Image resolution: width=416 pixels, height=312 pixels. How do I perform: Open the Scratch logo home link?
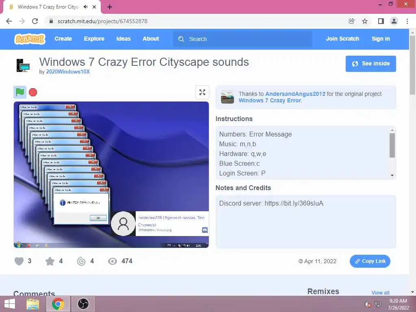(30, 39)
